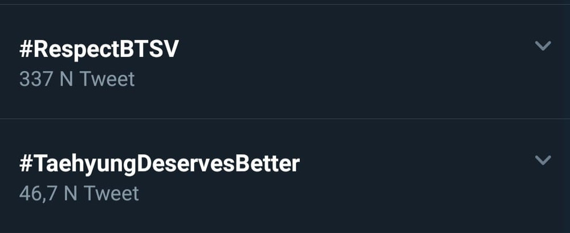Open the #RespectBTSV trending hashtag
This screenshot has height=233, width=570.
coord(99,49)
